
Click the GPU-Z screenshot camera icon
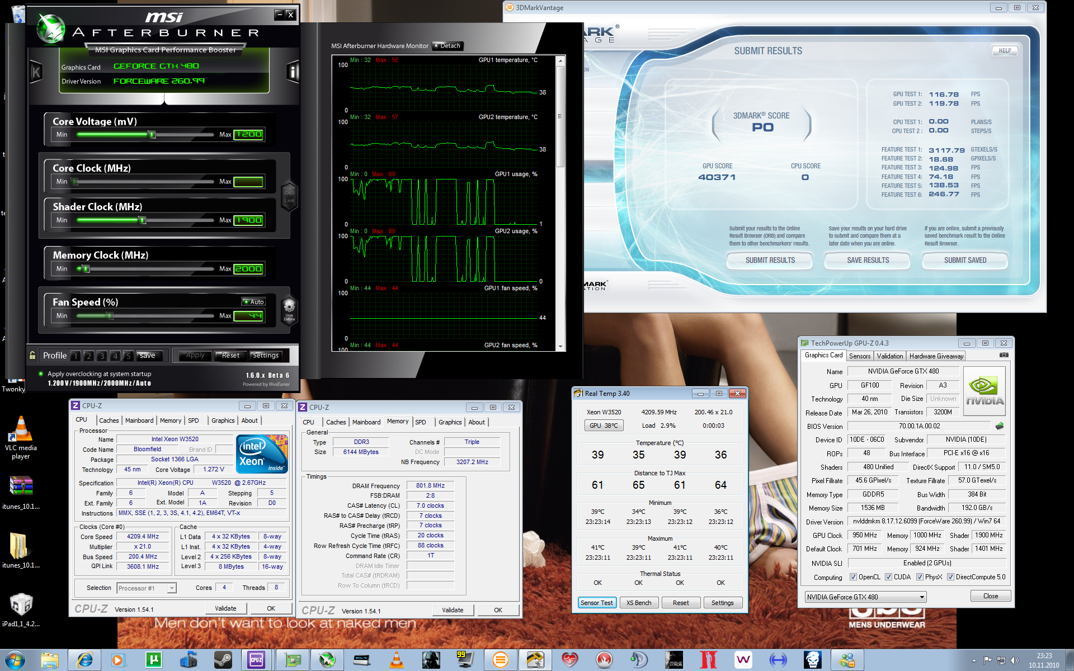(x=1004, y=355)
